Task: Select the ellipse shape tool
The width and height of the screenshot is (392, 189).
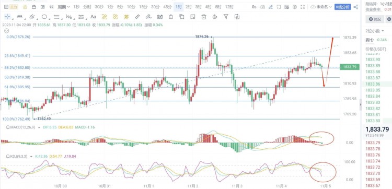Action: 44,17
